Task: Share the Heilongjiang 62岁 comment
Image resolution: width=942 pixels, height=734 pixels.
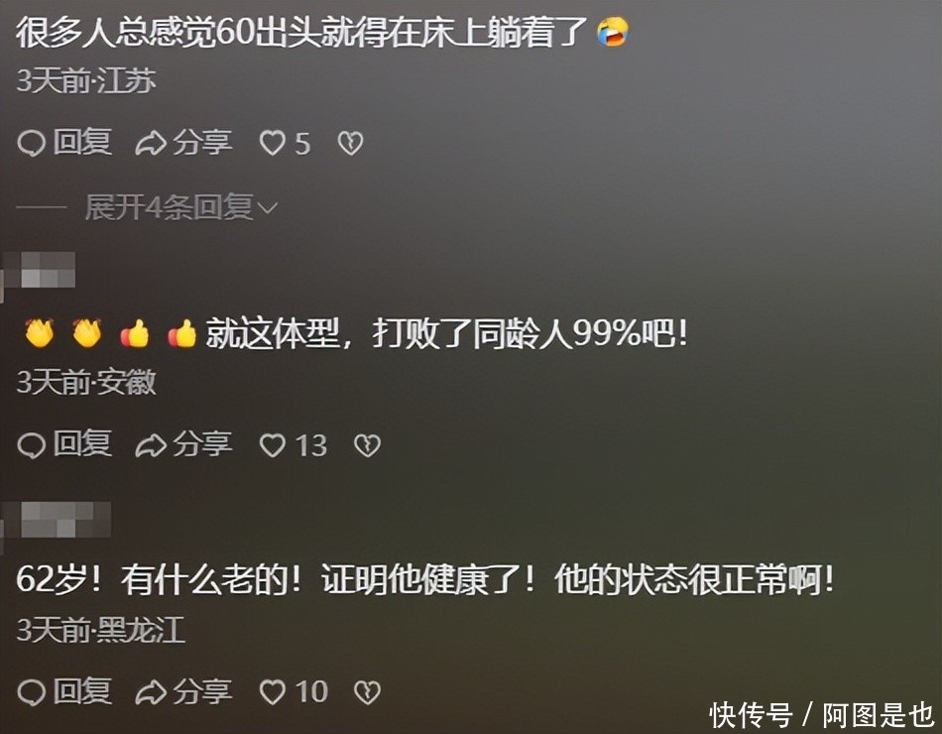Action: [183, 692]
